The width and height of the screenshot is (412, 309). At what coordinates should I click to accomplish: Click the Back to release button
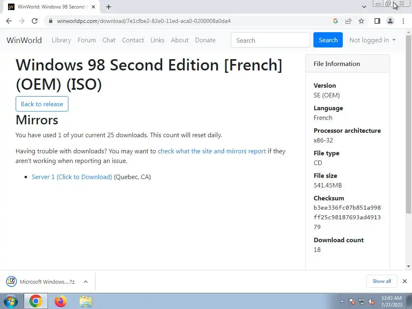(42, 104)
